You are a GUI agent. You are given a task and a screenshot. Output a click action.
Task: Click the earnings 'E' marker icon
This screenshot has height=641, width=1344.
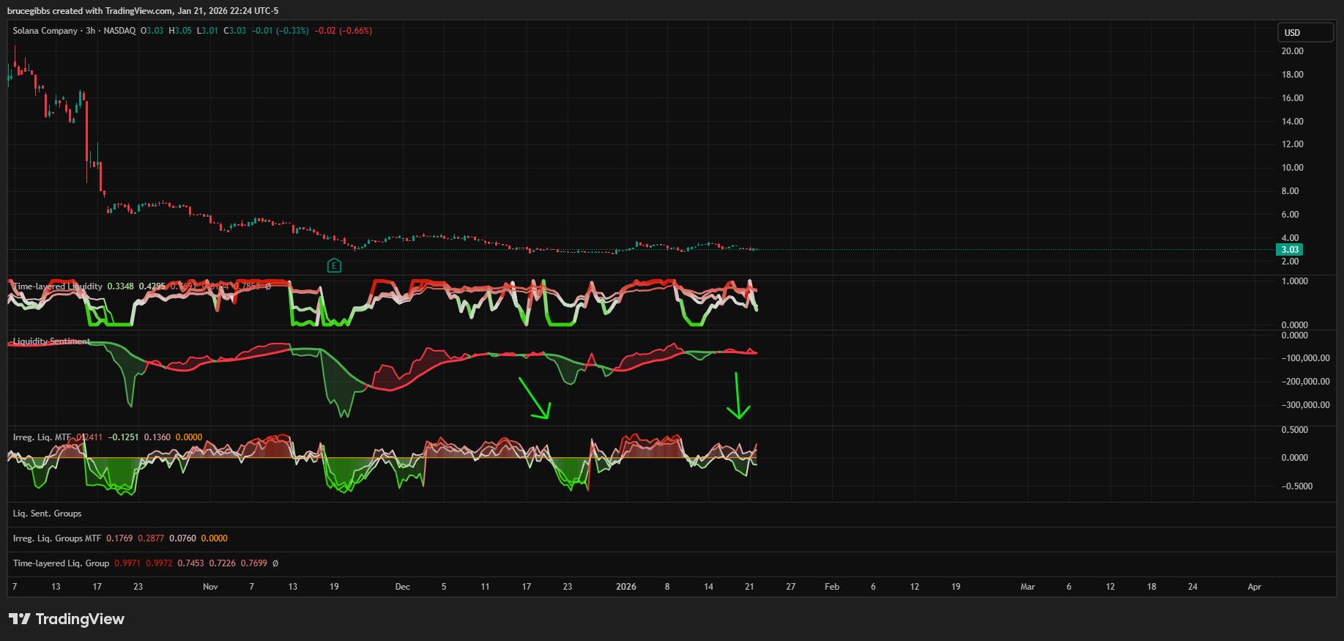tap(334, 265)
